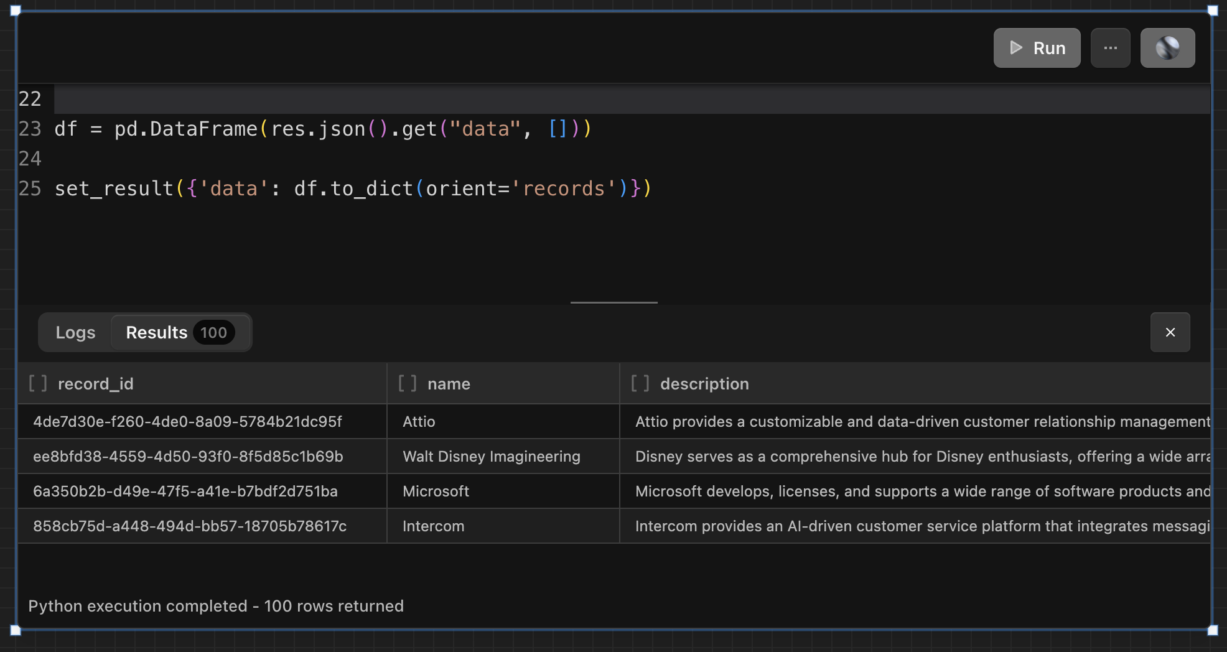Switch to the Logs tab
This screenshot has width=1227, height=652.
pos(75,332)
